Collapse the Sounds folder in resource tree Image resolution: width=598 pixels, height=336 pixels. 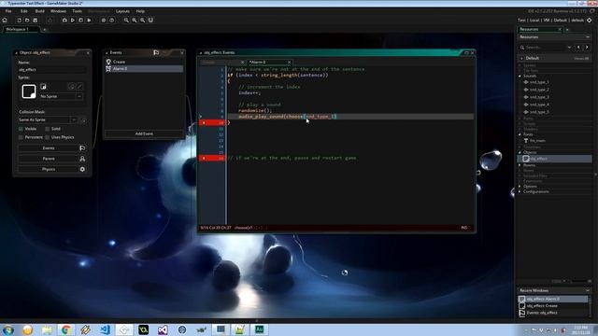tap(520, 76)
